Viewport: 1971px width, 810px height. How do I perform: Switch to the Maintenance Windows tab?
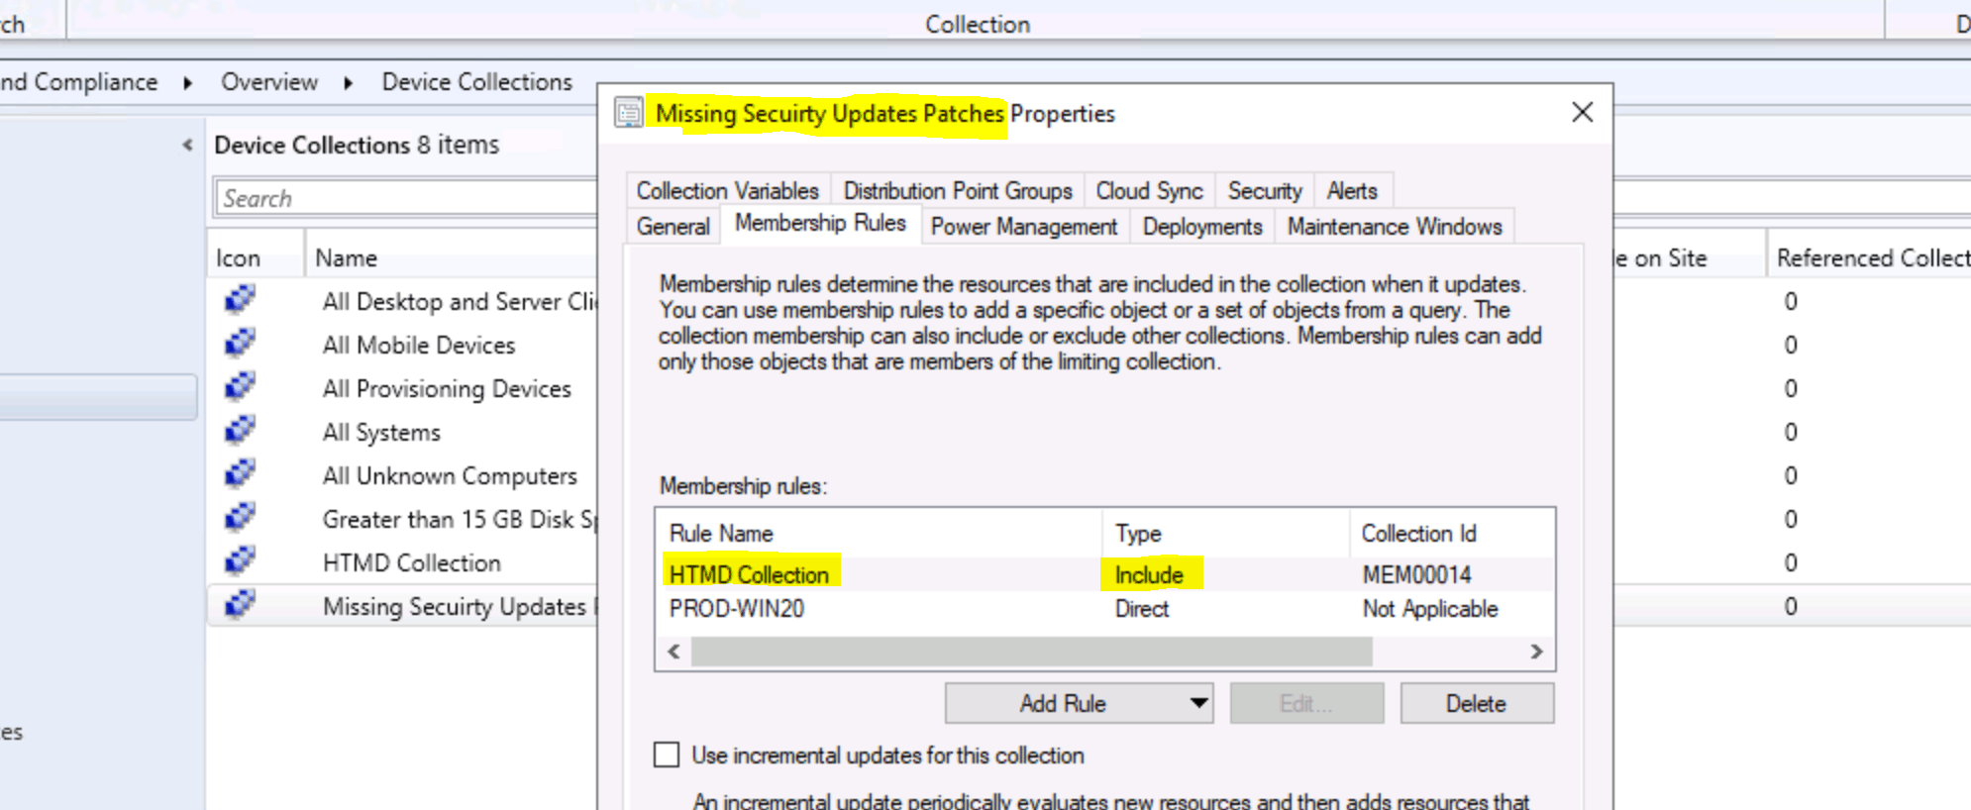click(x=1395, y=227)
